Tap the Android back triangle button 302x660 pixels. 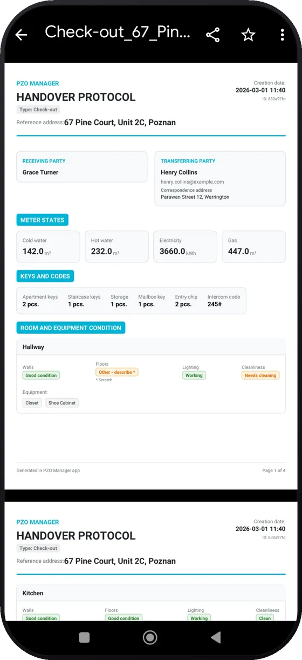click(x=216, y=637)
